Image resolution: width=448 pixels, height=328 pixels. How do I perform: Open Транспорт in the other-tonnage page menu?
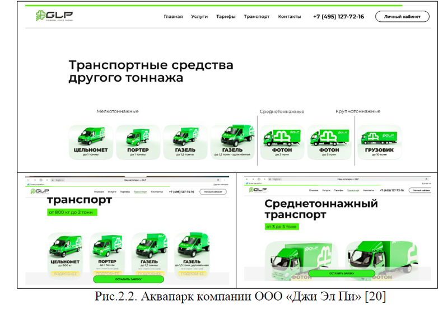click(x=256, y=17)
